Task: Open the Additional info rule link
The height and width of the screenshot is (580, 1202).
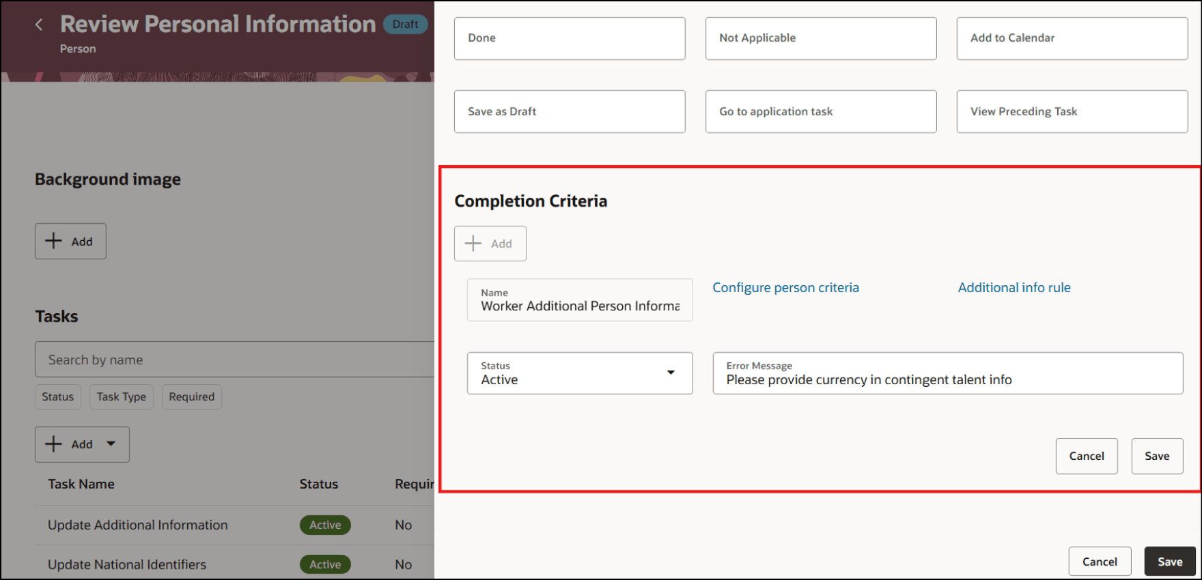Action: (1014, 288)
